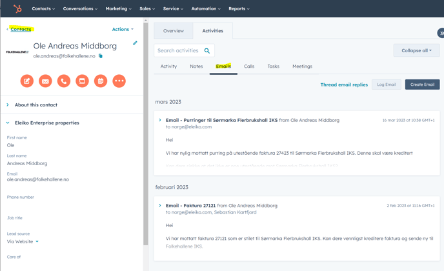Click the orange phone call icon

(x=64, y=81)
